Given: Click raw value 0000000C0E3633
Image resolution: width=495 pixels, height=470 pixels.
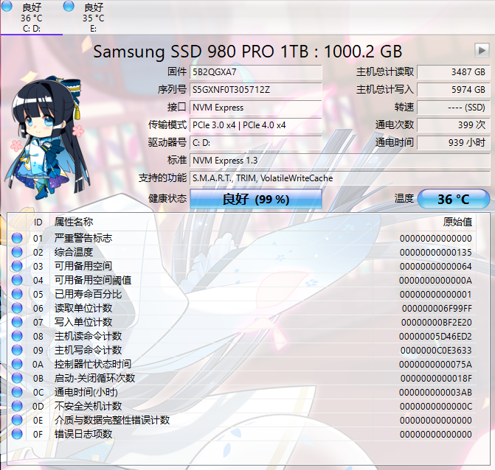Looking at the screenshot, I should 436,350.
